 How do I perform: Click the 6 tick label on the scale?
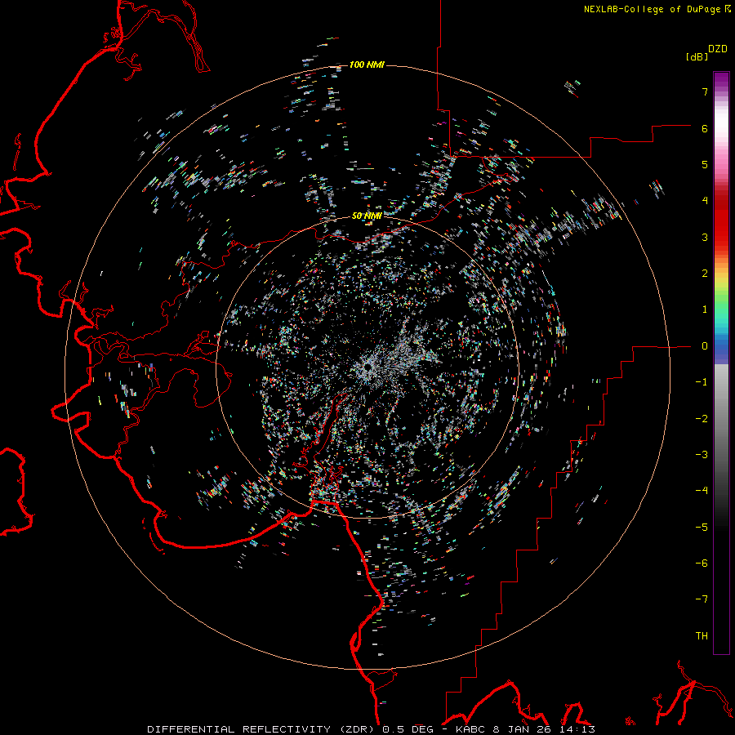tap(705, 128)
